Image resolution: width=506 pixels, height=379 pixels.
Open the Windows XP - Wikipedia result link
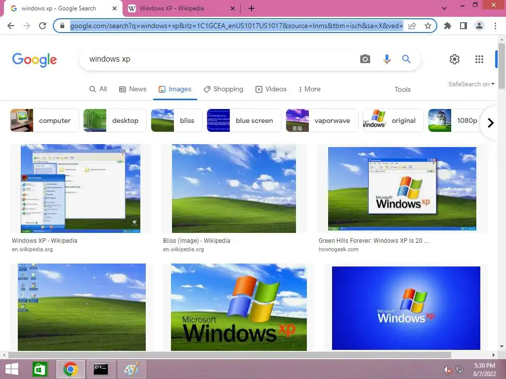[44, 240]
